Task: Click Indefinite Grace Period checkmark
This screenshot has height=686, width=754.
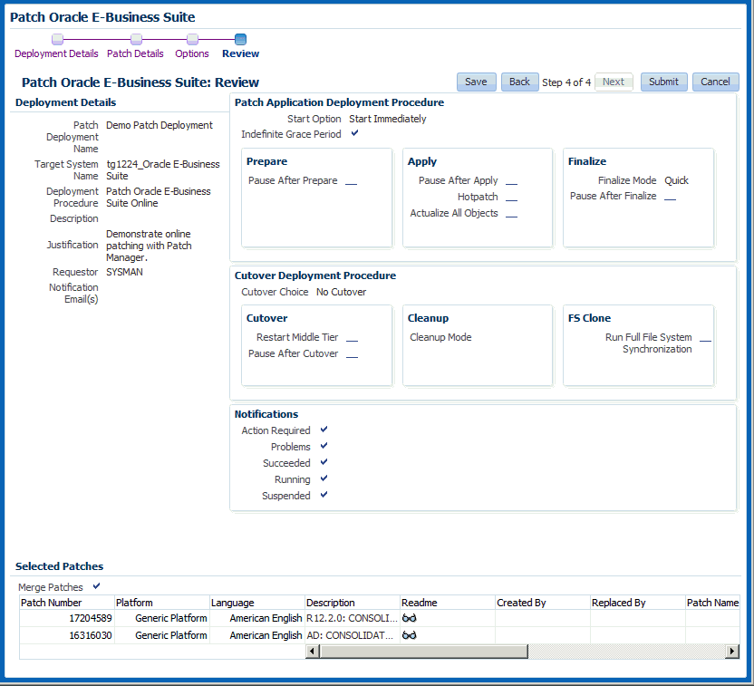Action: (x=355, y=133)
